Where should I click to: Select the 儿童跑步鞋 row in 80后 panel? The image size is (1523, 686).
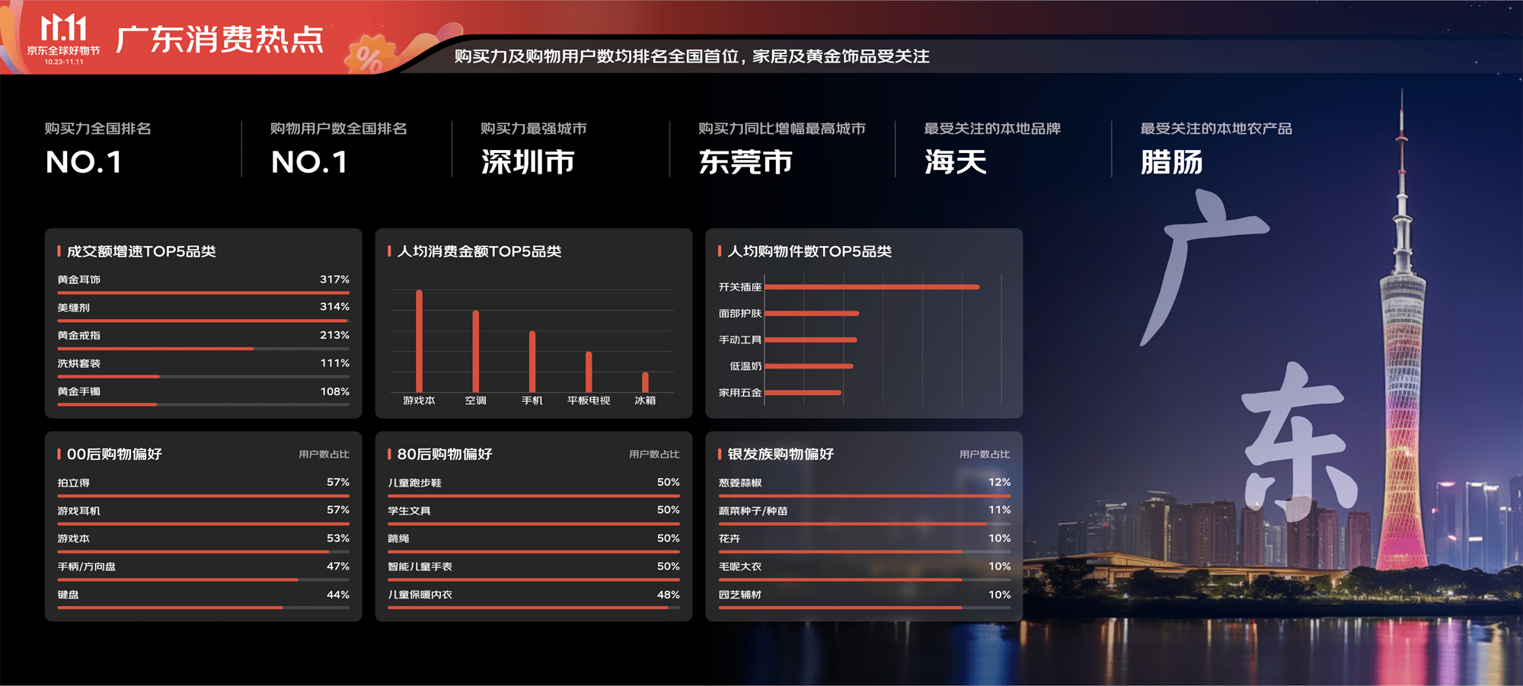(533, 483)
